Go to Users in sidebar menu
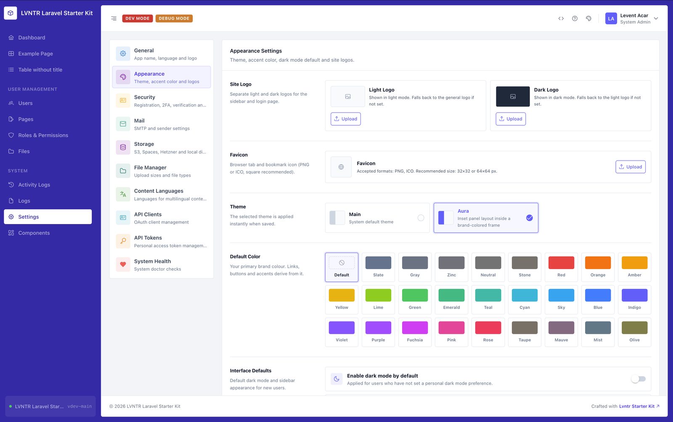 [x=48, y=103]
